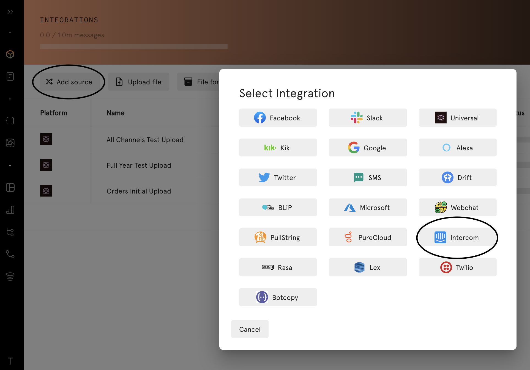
Task: Choose Twilio from the integration list
Action: (x=457, y=267)
